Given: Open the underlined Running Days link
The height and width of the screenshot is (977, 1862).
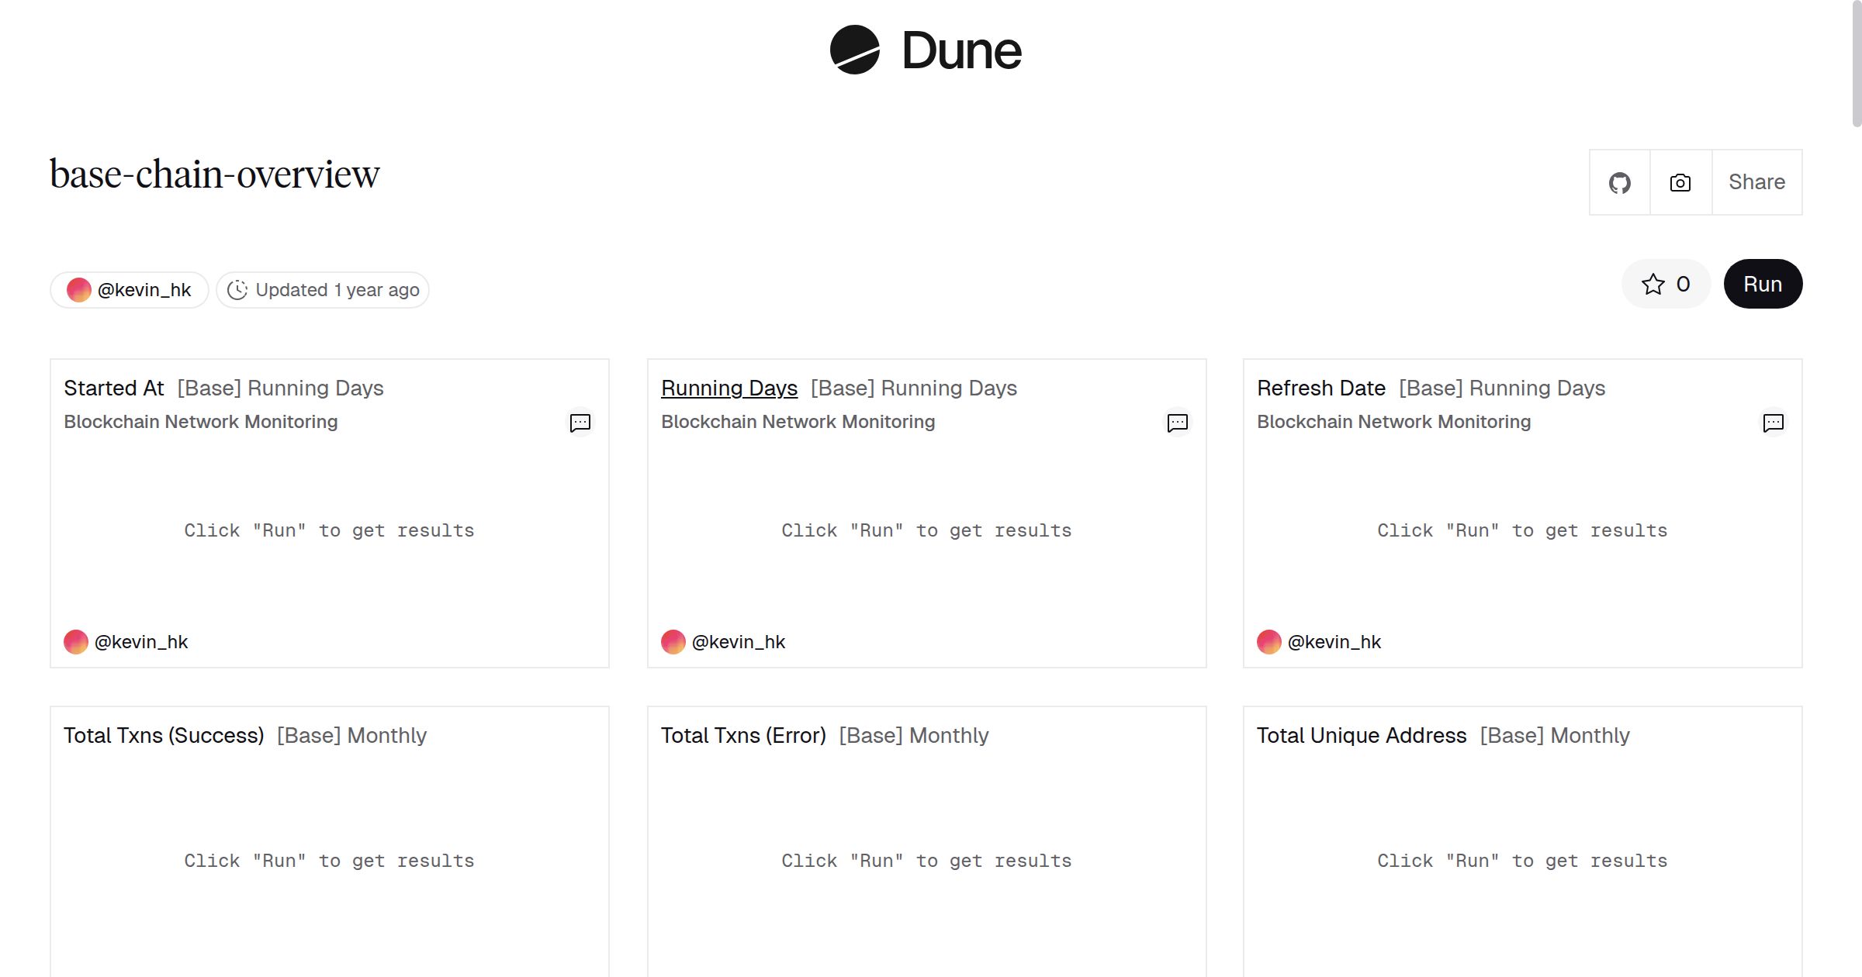Looking at the screenshot, I should click(729, 388).
